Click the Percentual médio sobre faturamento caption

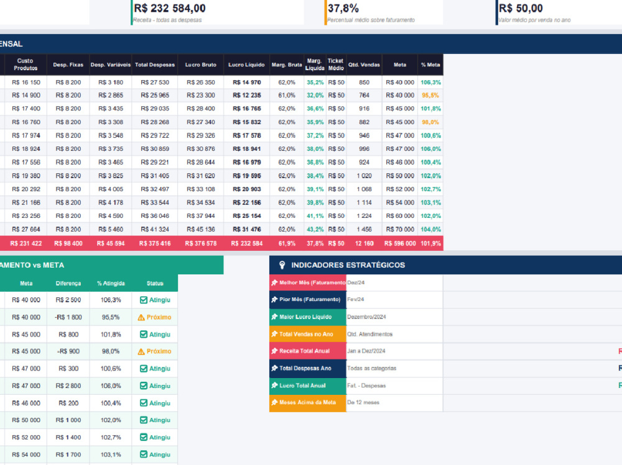371,20
